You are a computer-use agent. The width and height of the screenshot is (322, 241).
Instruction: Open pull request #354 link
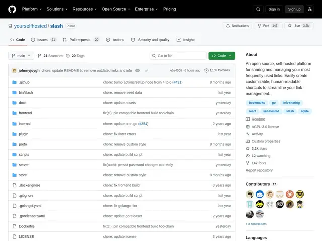pos(143,124)
